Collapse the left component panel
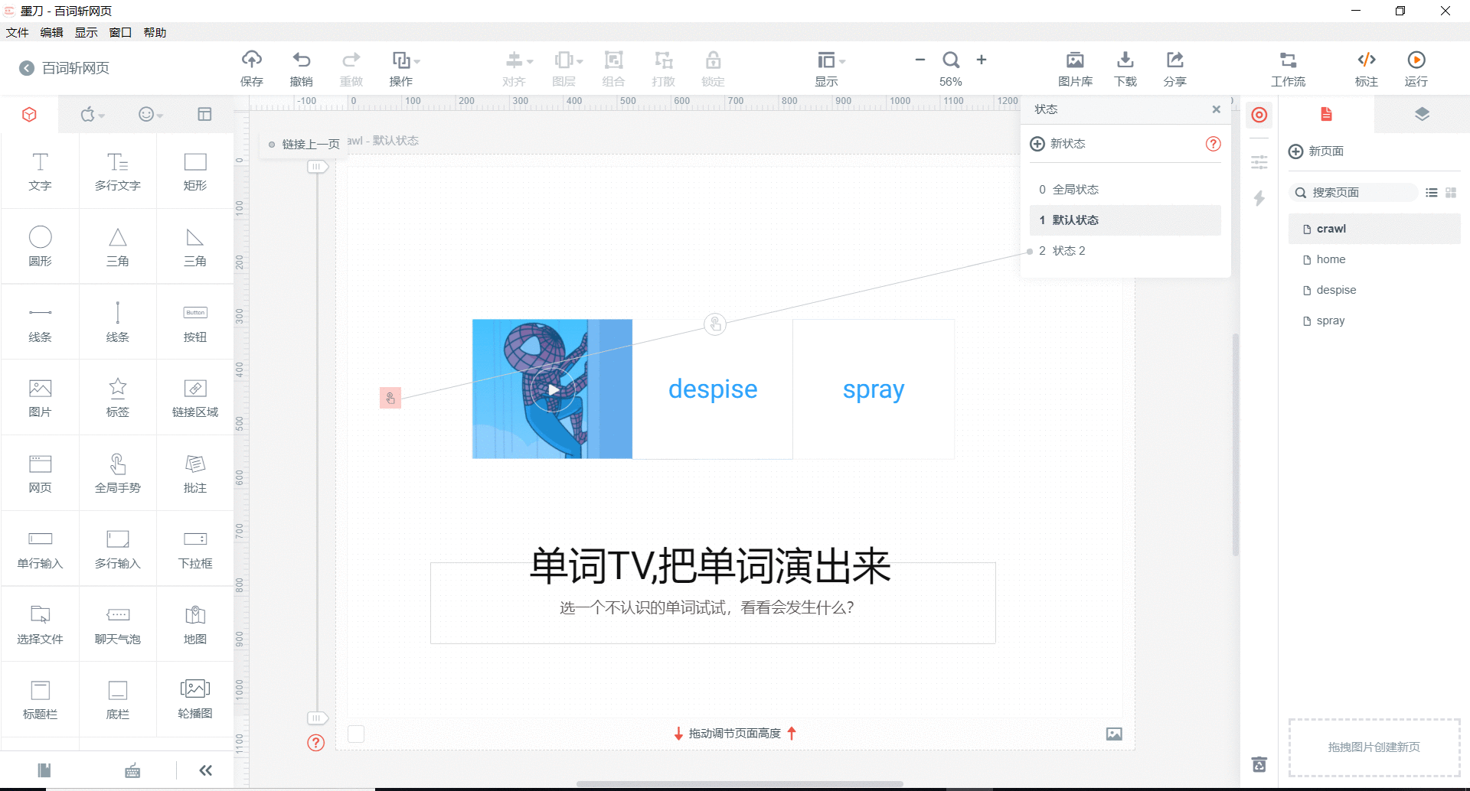This screenshot has height=791, width=1470. point(205,770)
